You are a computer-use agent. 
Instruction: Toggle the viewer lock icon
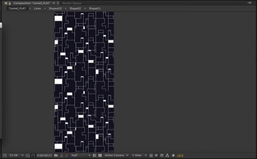pyautogui.click(x=10, y=3)
